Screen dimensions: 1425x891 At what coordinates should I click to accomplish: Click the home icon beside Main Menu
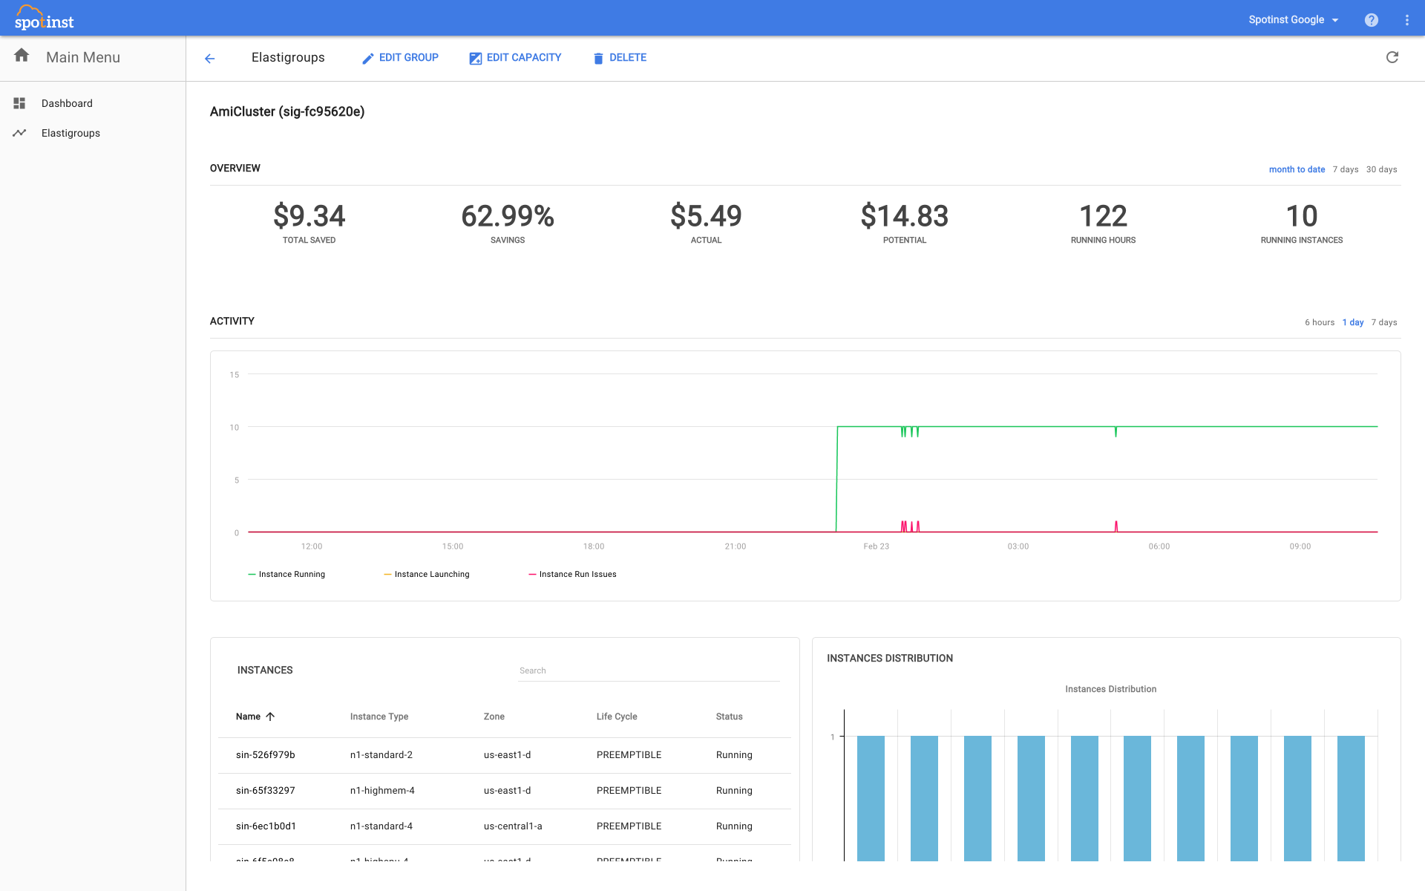(22, 56)
